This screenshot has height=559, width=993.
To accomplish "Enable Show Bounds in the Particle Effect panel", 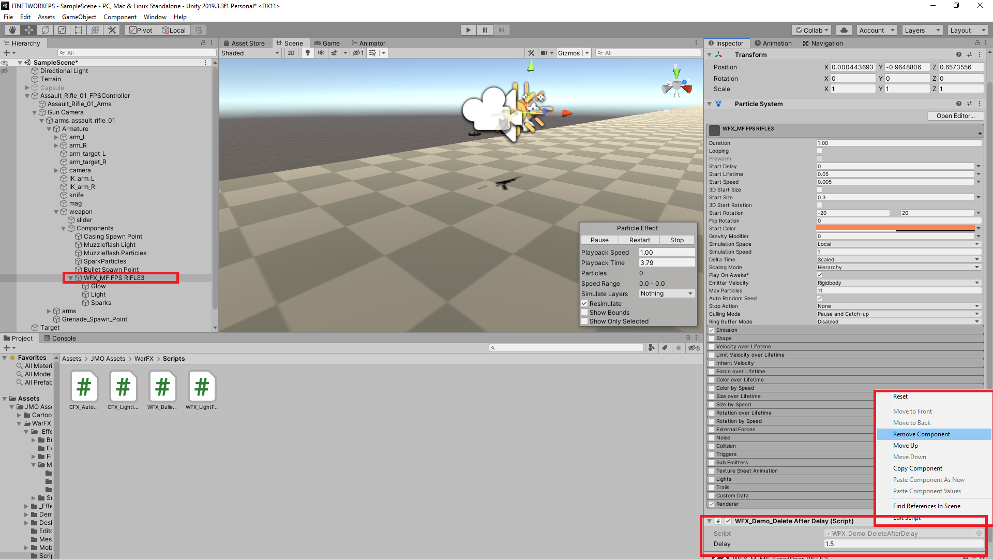I will click(585, 313).
